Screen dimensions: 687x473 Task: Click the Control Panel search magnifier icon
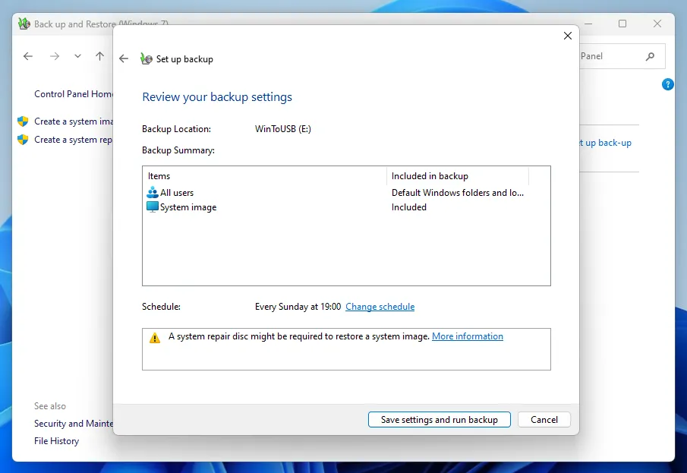(x=650, y=56)
